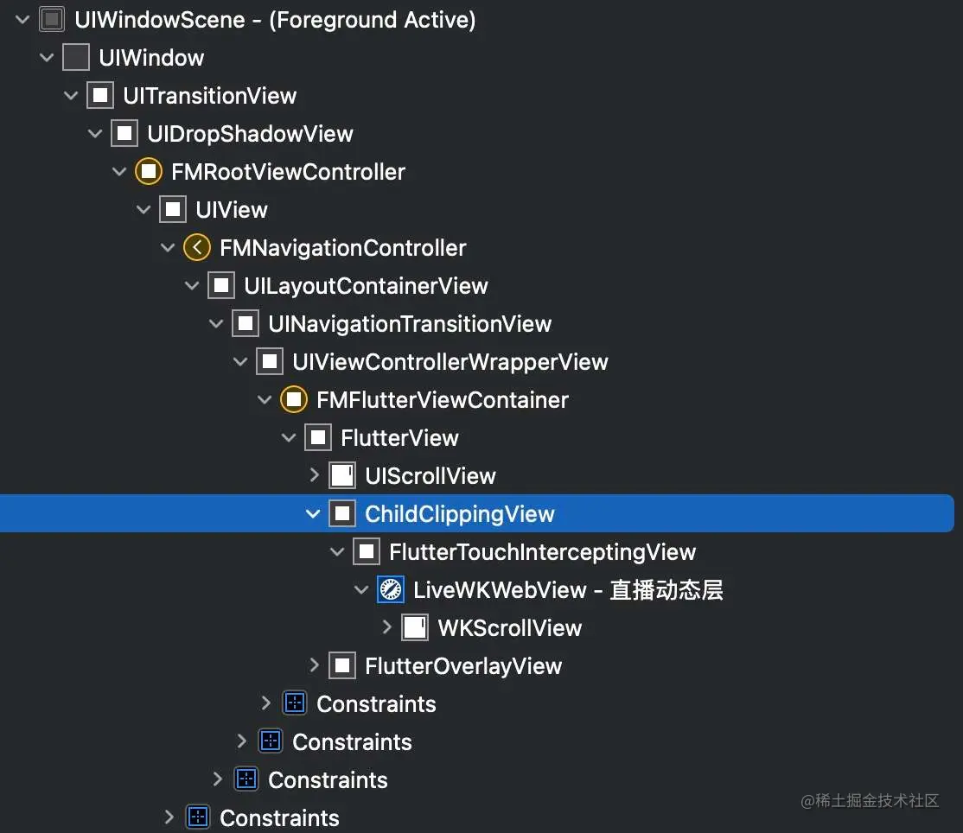Click the LiveWKWebView webview icon

pyautogui.click(x=391, y=589)
